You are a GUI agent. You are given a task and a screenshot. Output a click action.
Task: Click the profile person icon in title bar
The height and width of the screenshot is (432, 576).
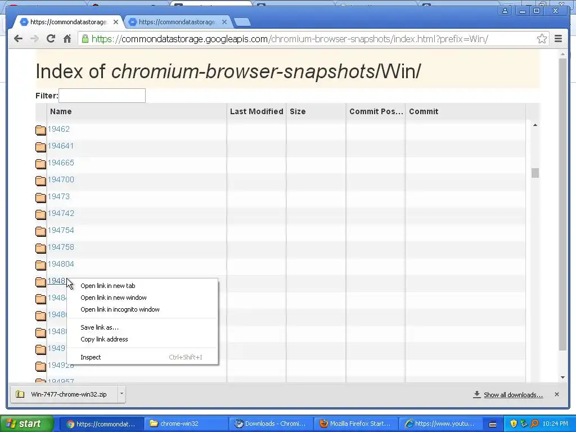[x=505, y=11]
